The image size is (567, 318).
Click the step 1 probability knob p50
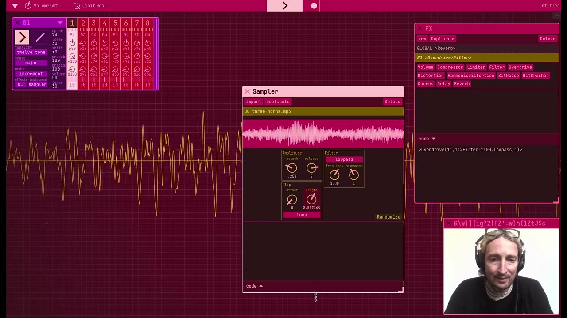[x=72, y=44]
